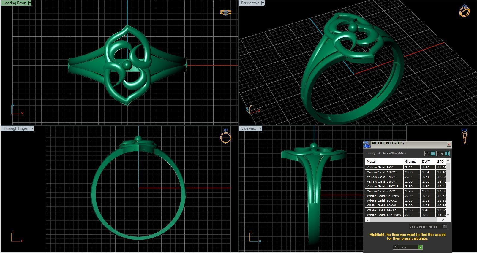
Task: Select the White Gold:9K PdW row
Action: coord(405,196)
